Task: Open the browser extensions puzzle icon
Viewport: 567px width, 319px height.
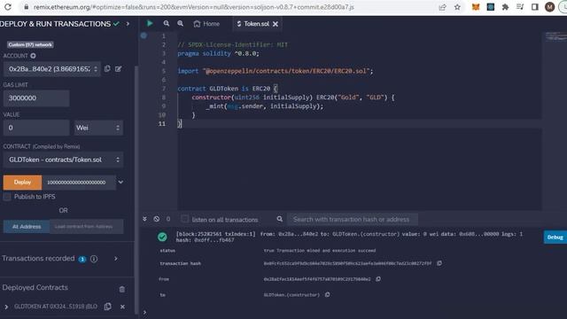Action: 505,7
